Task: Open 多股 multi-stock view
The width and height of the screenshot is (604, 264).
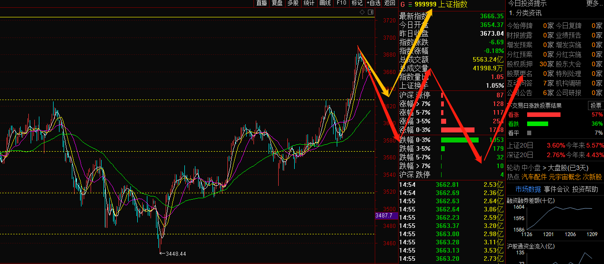Action: 293,3
